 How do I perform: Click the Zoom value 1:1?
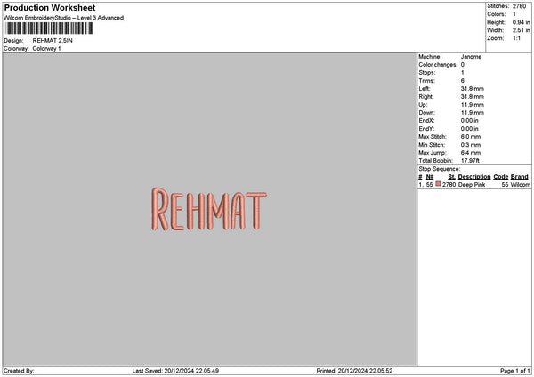click(516, 38)
